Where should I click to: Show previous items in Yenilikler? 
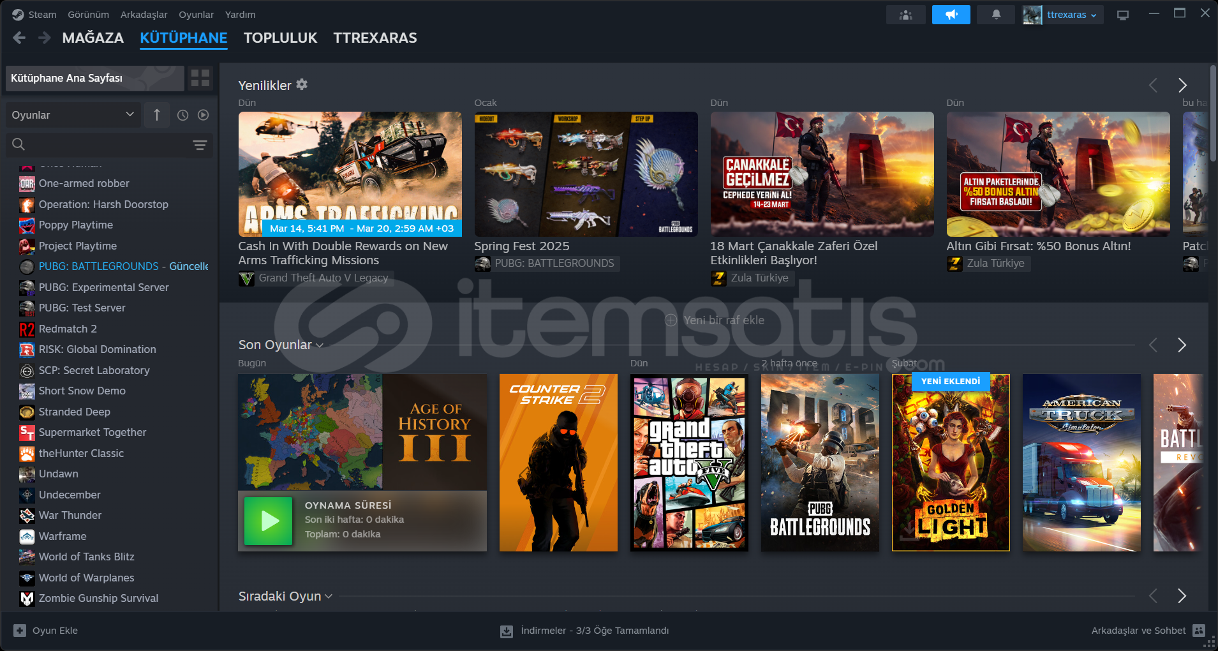(x=1153, y=85)
